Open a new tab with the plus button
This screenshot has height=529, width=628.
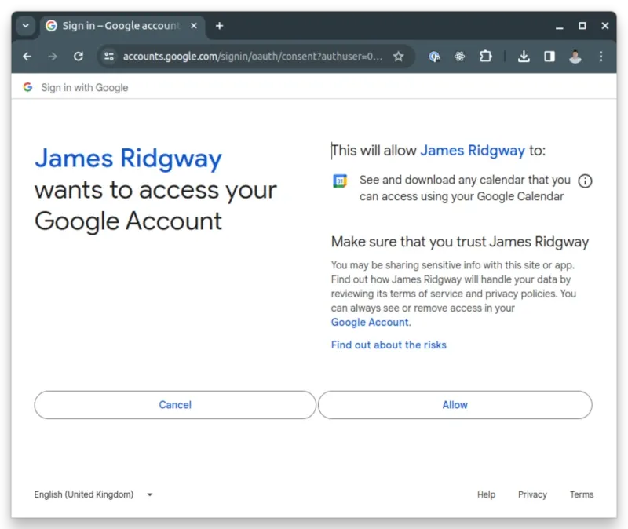[220, 26]
